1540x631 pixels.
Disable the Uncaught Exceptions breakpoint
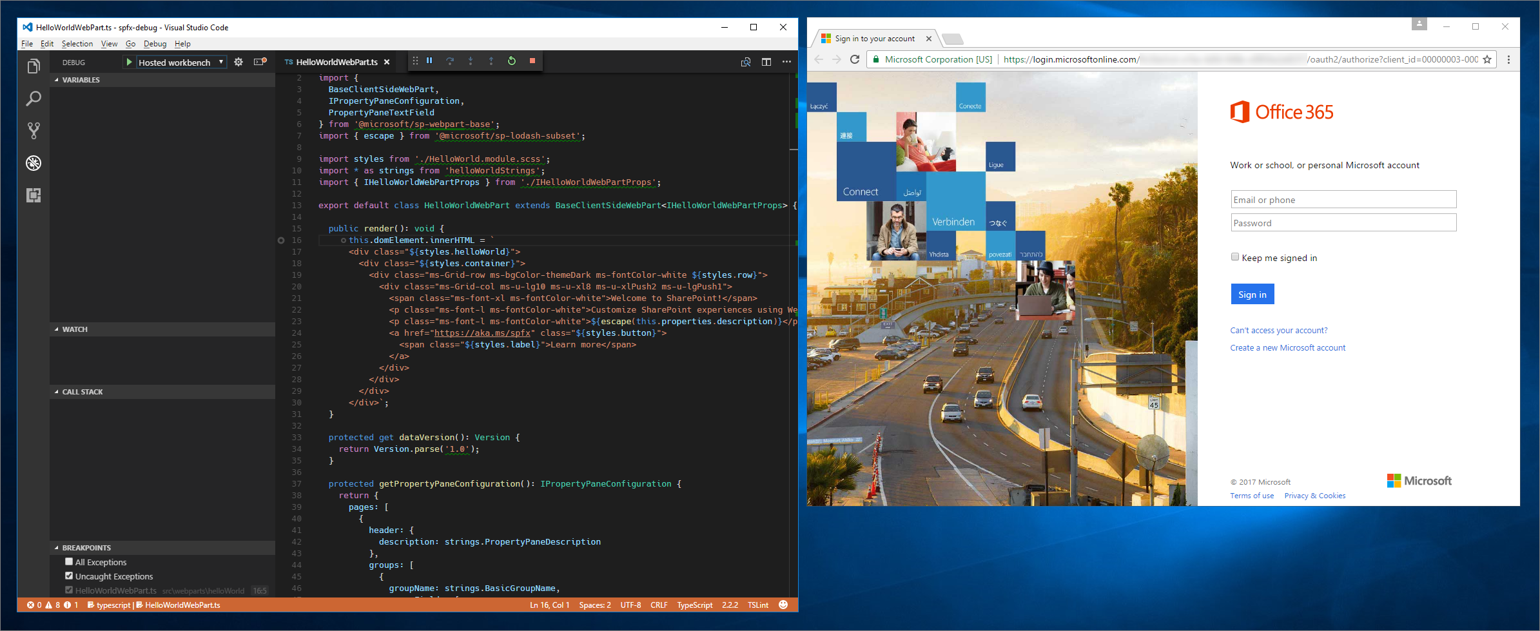pyautogui.click(x=68, y=576)
